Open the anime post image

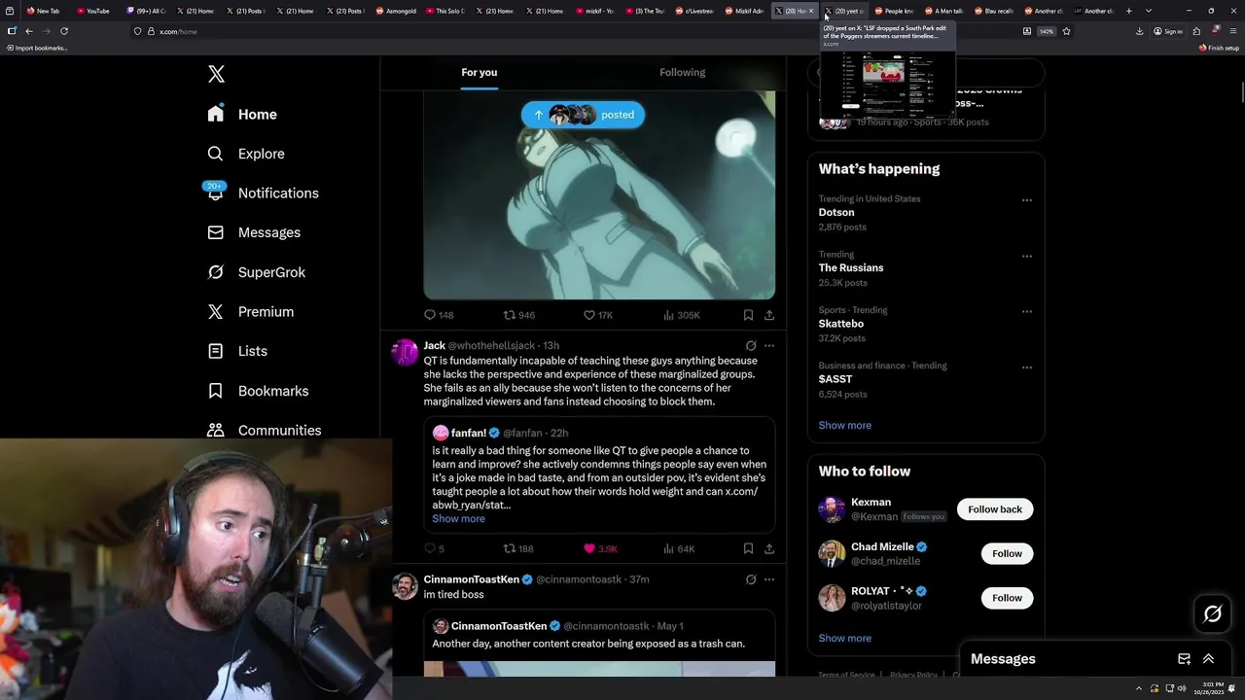[x=599, y=194]
